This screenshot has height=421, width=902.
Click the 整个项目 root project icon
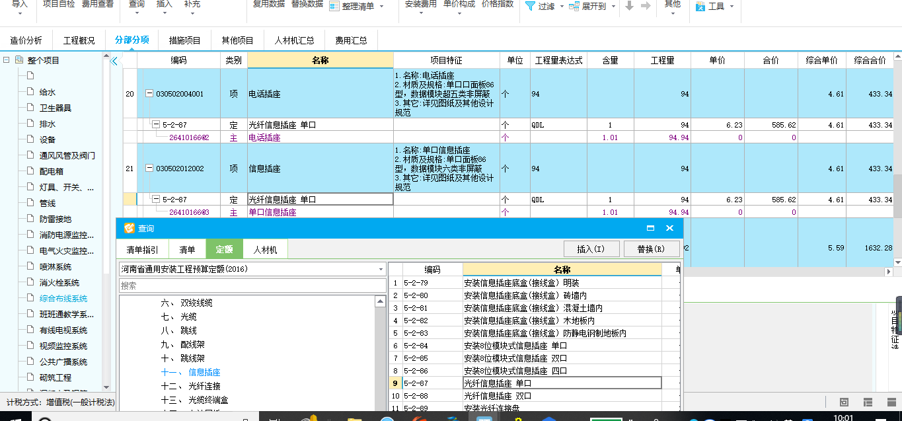pyautogui.click(x=19, y=60)
